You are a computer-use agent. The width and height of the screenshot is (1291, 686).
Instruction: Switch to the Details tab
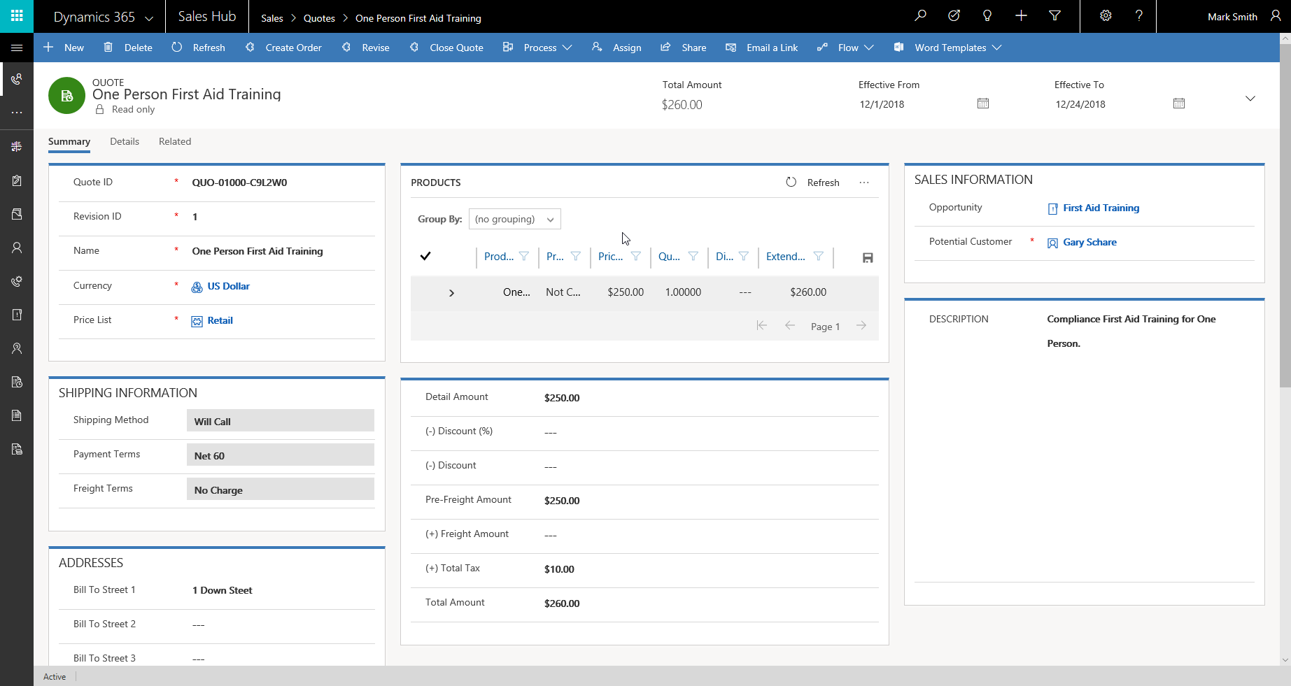tap(125, 141)
